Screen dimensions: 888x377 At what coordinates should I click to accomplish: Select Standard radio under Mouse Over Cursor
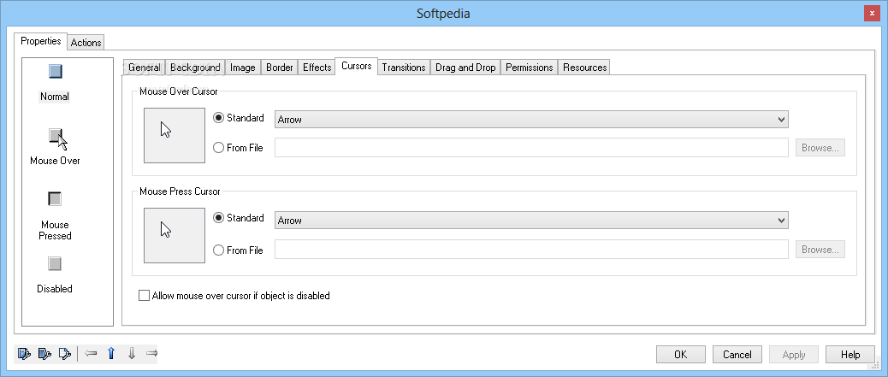pyautogui.click(x=219, y=118)
